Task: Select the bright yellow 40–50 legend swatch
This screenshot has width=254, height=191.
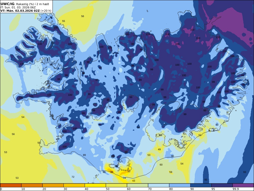Action: [x=95, y=185]
